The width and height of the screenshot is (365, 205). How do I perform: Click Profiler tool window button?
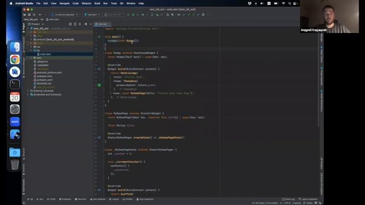tap(128, 199)
